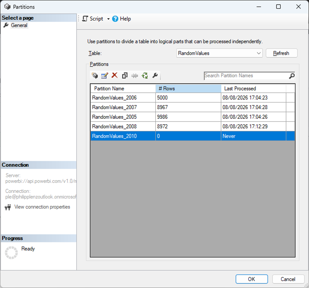309x288 pixels.
Task: Select the General page
Action: (x=19, y=25)
